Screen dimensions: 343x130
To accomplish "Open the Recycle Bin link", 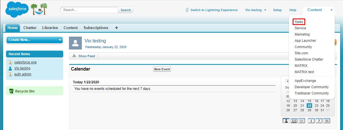I will point(25,91).
